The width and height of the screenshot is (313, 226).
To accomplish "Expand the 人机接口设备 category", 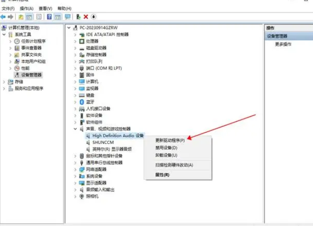I will click(75, 109).
